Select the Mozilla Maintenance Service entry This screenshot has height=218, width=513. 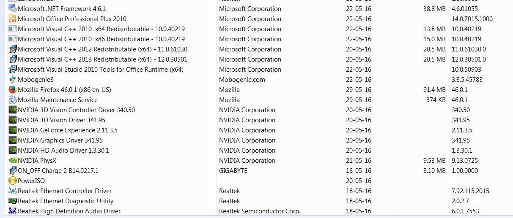58,100
